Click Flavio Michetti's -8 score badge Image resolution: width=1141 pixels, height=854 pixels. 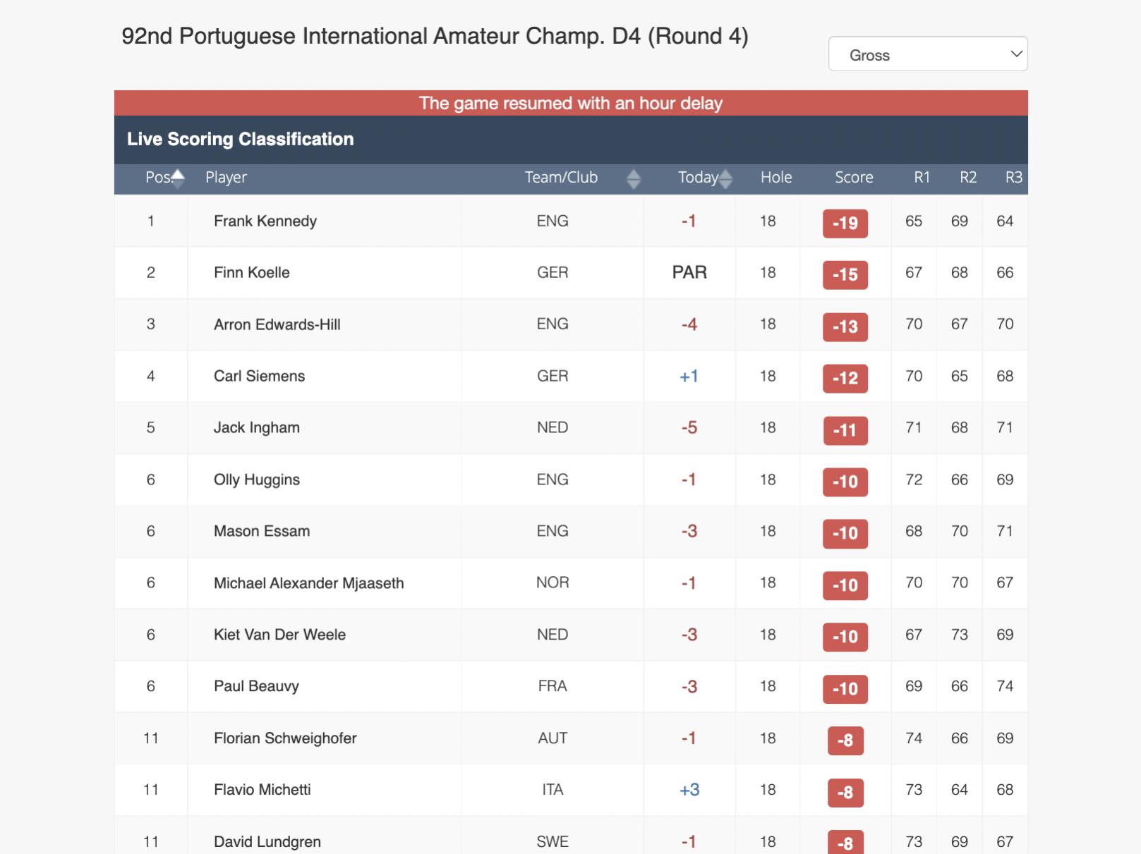pos(845,792)
